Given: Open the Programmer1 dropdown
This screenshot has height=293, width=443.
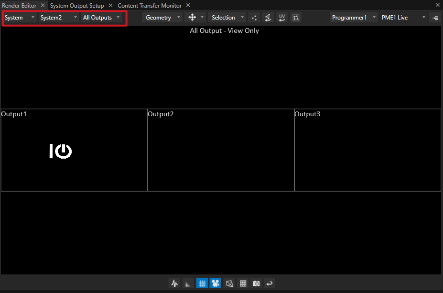Looking at the screenshot, I should (x=354, y=18).
